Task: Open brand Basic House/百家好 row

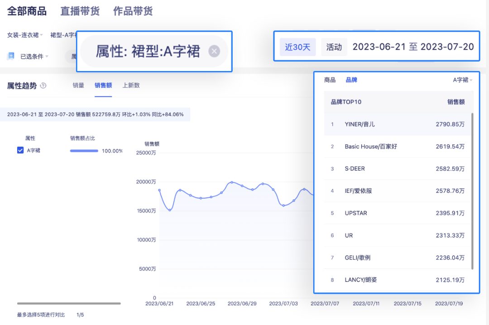Action: point(398,146)
